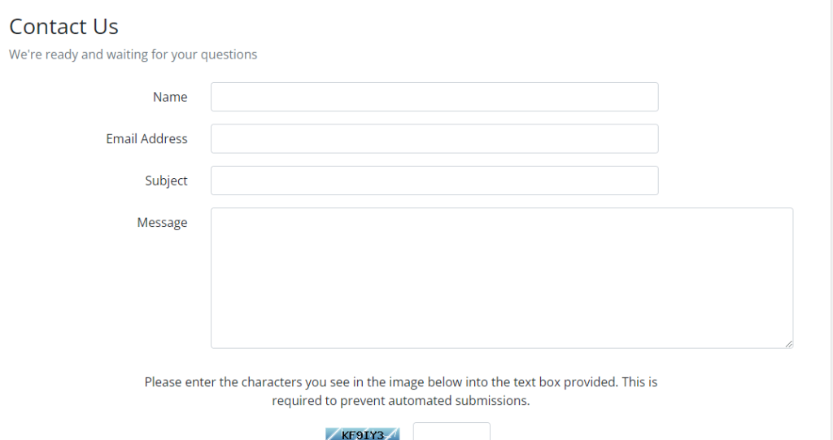Screen dimensions: 833x440
Task: Click the 'Please enter the characters' instruction line
Action: point(401,382)
